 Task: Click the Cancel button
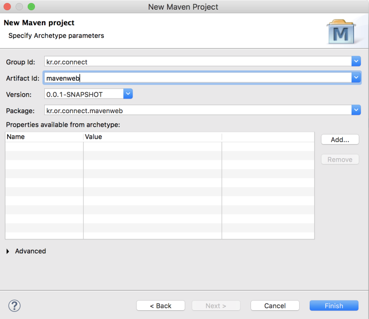click(x=275, y=305)
